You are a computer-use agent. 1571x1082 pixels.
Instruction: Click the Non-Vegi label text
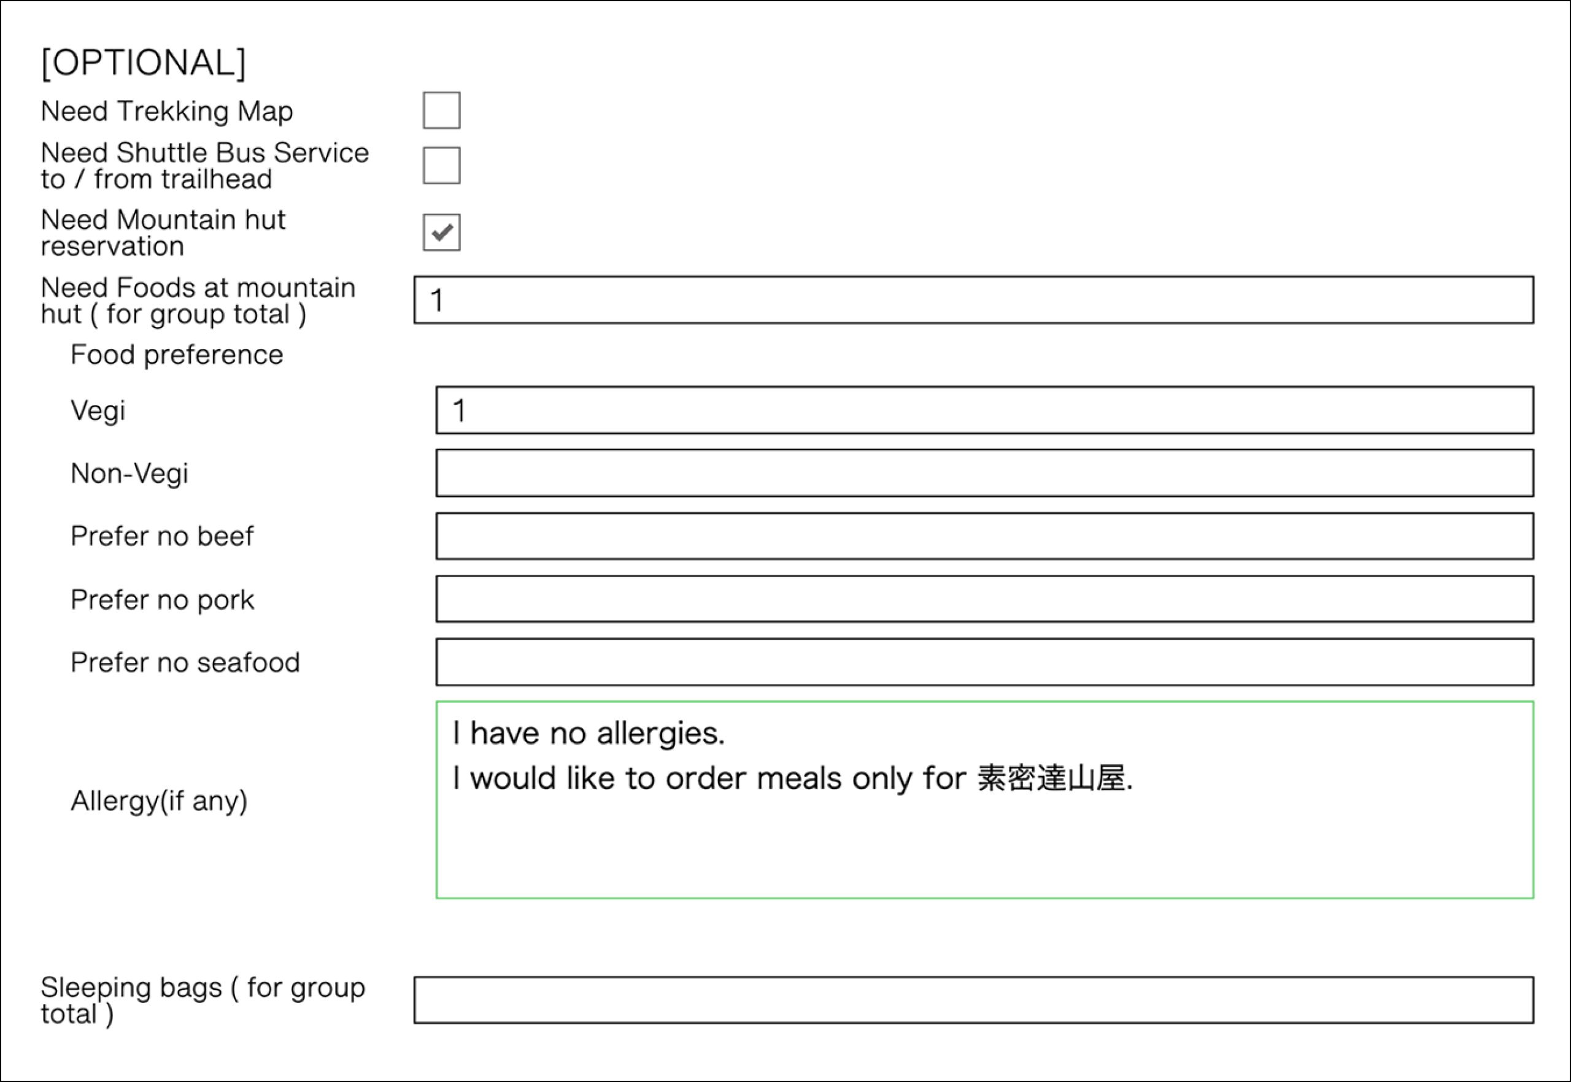tap(129, 473)
